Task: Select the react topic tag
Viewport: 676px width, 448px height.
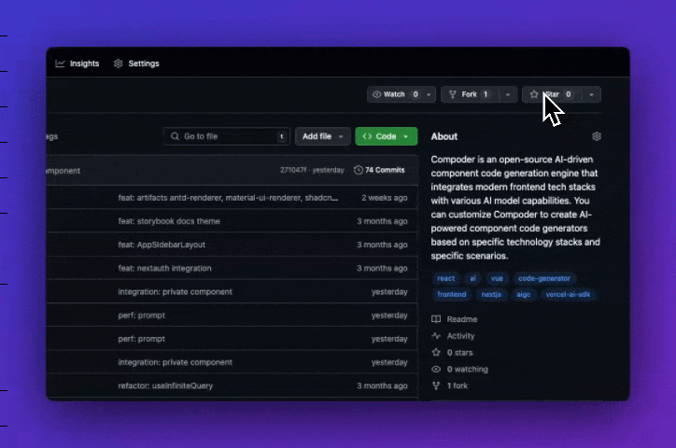Action: point(445,279)
